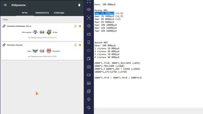The width and height of the screenshot is (203, 114).
Task: Click the volume speaker icon in the sidebar
Action: (89, 9)
